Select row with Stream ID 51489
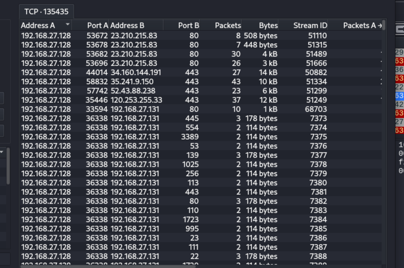This screenshot has width=404, height=268. pyautogui.click(x=201, y=54)
